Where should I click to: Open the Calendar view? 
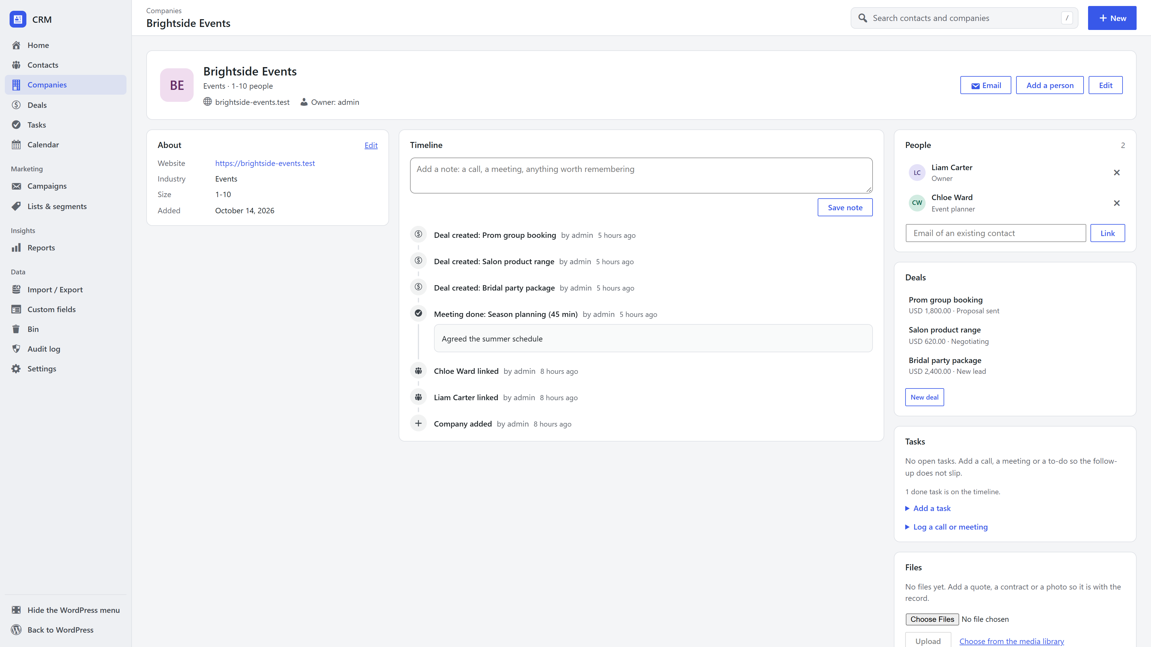66,144
